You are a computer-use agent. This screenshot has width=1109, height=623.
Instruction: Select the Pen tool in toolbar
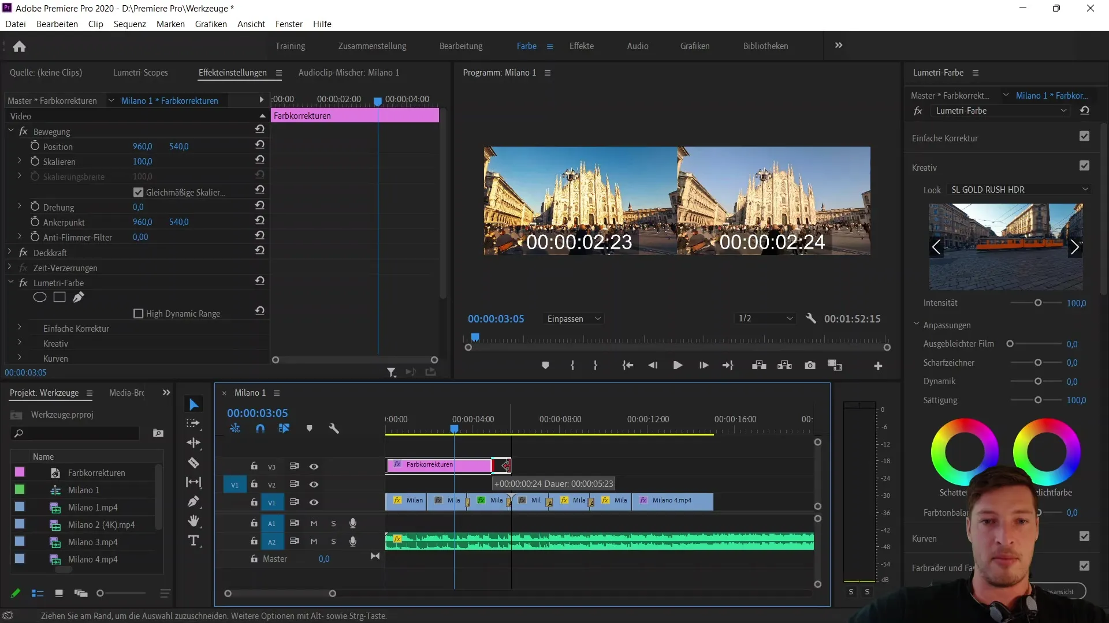(x=193, y=502)
